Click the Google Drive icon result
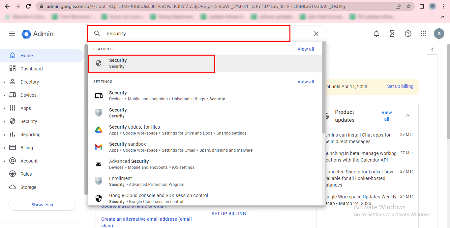Screen dimensions: 450x228 point(99,130)
